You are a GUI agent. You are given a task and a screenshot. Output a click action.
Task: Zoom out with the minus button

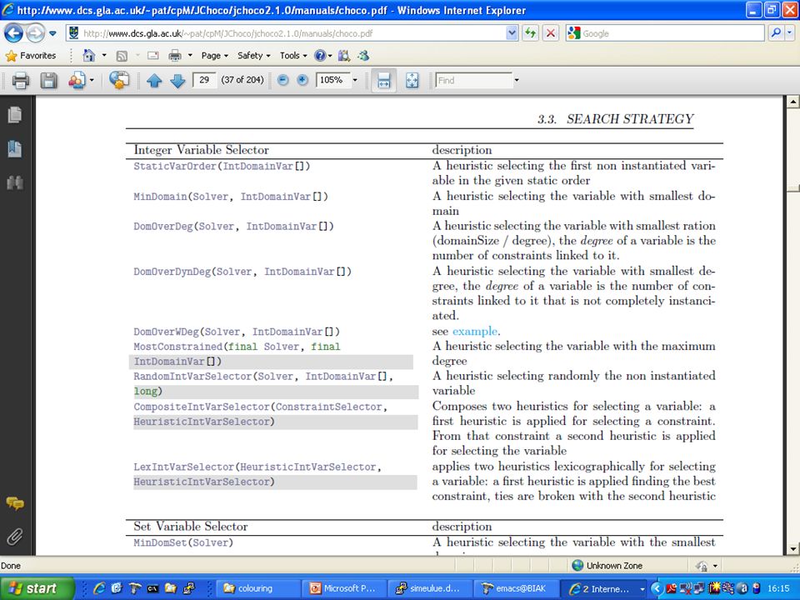283,80
